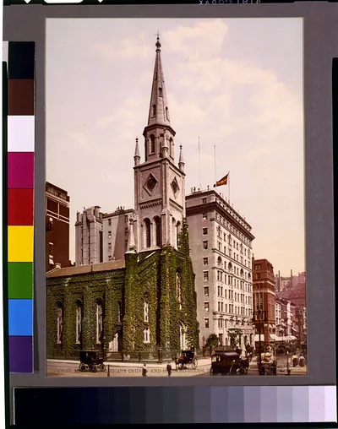Pick the white patch on color bar
Viewport: 338px width, 429px height.
21,133
